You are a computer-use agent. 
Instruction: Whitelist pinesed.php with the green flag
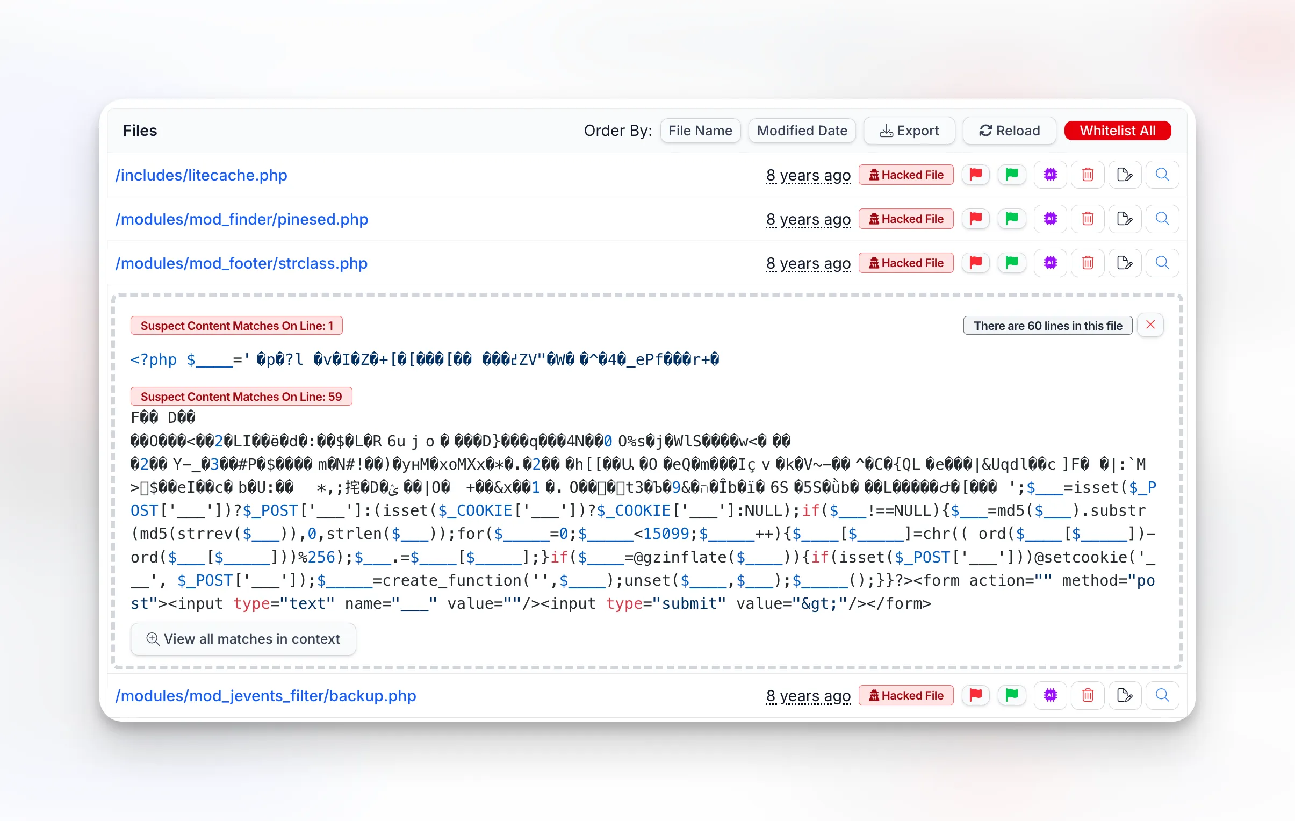pyautogui.click(x=1012, y=218)
